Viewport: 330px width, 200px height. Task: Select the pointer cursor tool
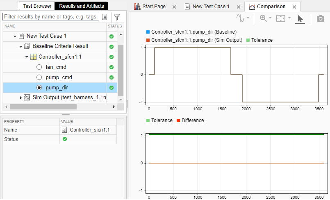tap(300, 18)
